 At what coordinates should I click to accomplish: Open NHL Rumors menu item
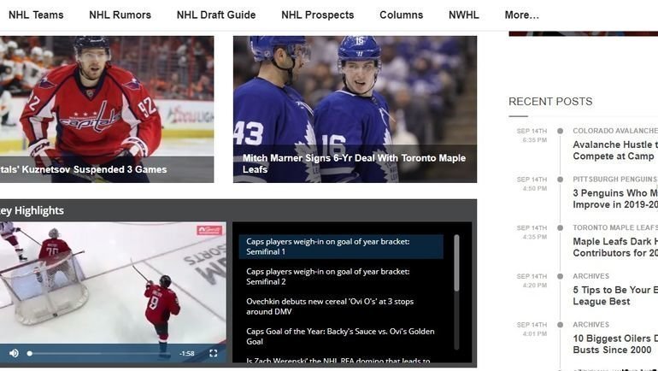120,15
